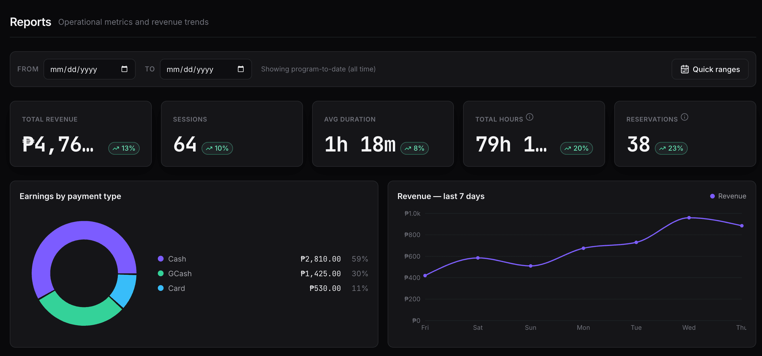Click the trend arrow in the 8% badge
Viewport: 762px width, 356px height.
[408, 148]
